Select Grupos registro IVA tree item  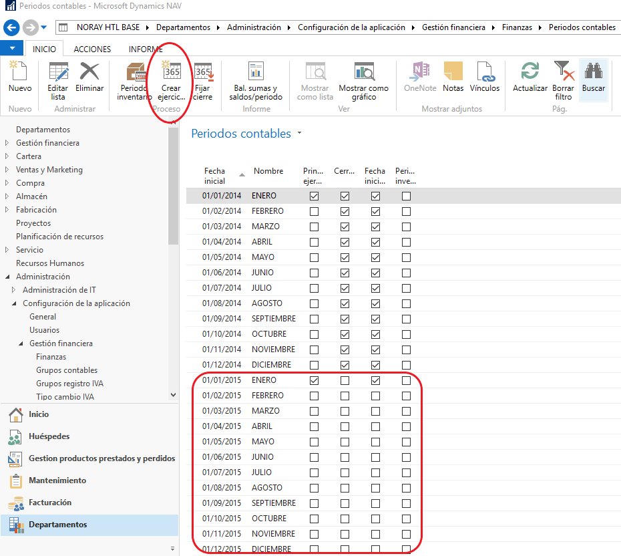pos(69,384)
